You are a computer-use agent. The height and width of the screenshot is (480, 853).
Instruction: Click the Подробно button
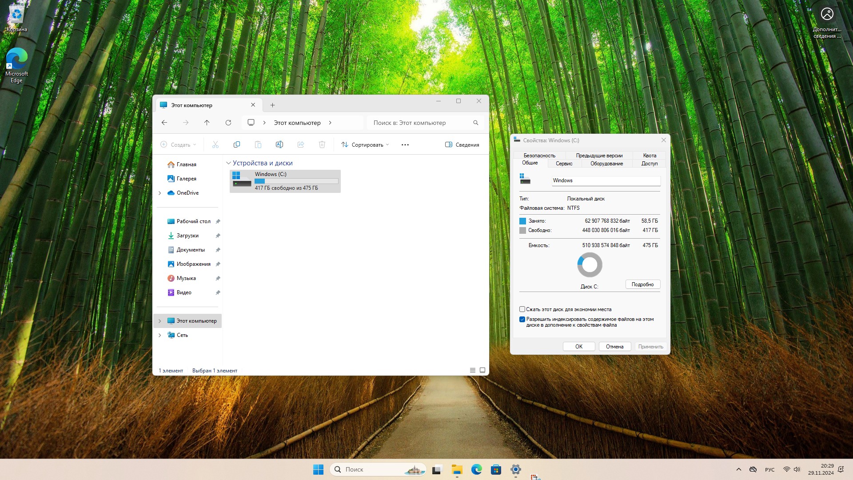click(x=642, y=284)
